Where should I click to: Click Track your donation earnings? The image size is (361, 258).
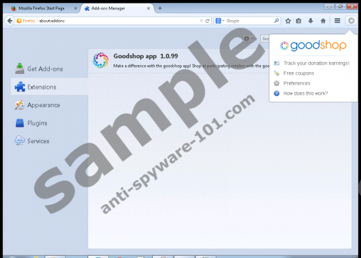[x=316, y=63]
